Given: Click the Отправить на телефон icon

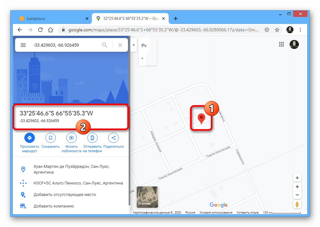Looking at the screenshot, I should point(92,138).
